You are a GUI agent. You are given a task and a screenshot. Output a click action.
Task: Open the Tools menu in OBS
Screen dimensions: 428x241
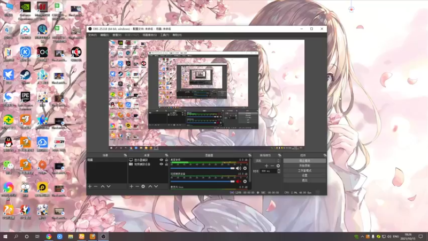pos(165,35)
